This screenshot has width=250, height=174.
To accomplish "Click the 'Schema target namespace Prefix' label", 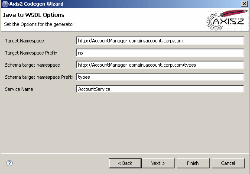I will (x=39, y=77).
